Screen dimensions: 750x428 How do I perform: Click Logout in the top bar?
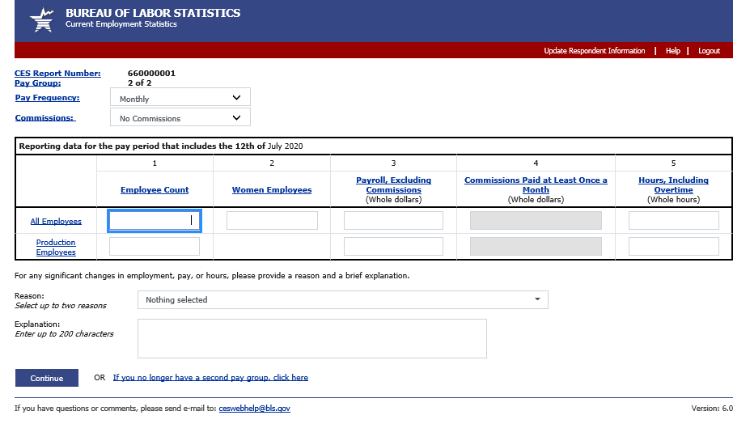click(709, 51)
